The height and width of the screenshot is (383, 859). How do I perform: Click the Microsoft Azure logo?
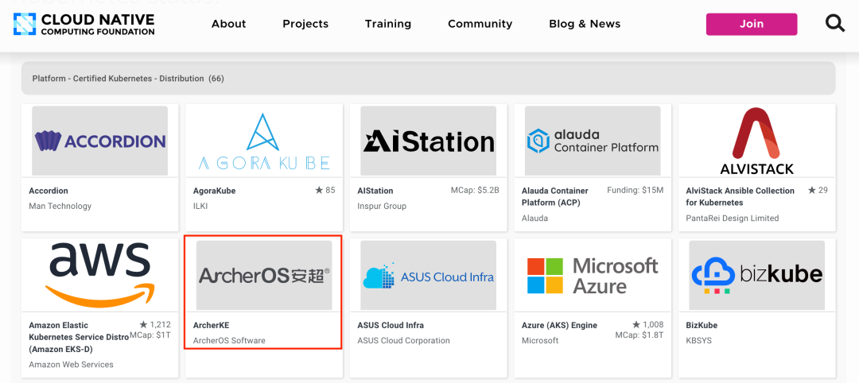(593, 275)
